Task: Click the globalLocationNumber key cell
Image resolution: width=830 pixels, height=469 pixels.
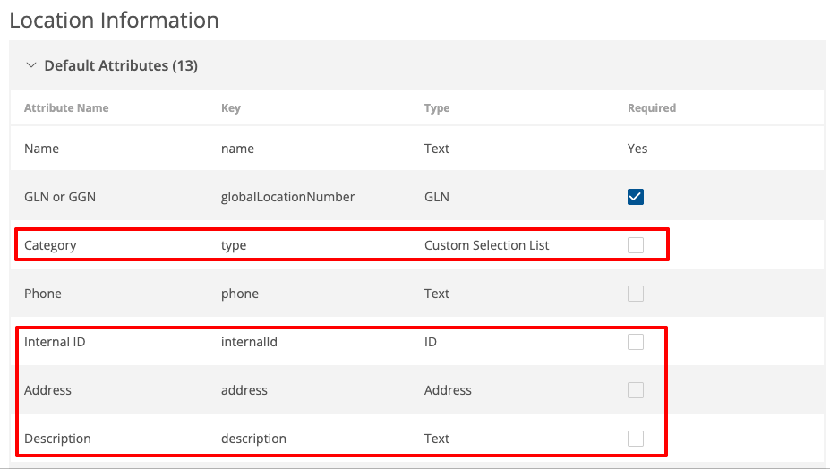Action: click(287, 197)
